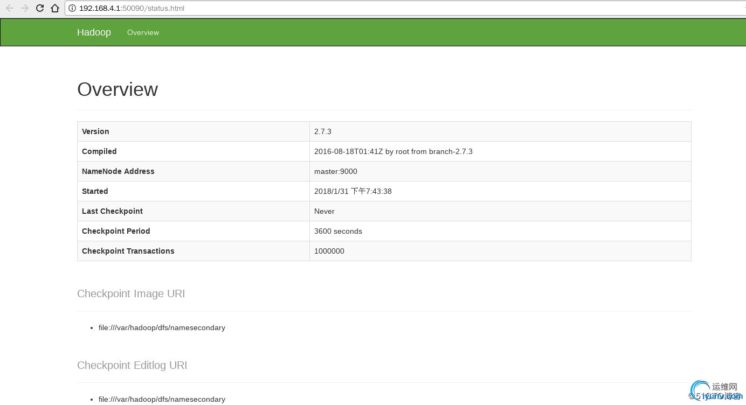Select the Overview navigation item
Image resolution: width=746 pixels, height=405 pixels.
(143, 32)
